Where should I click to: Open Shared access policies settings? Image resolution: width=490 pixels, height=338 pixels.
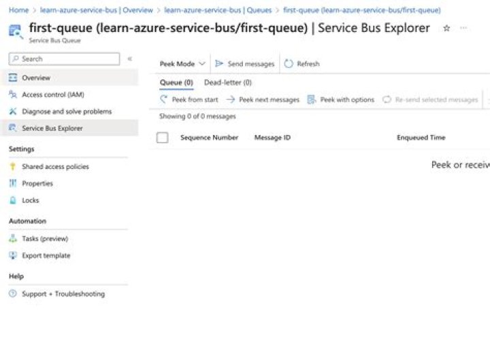[x=69, y=166]
